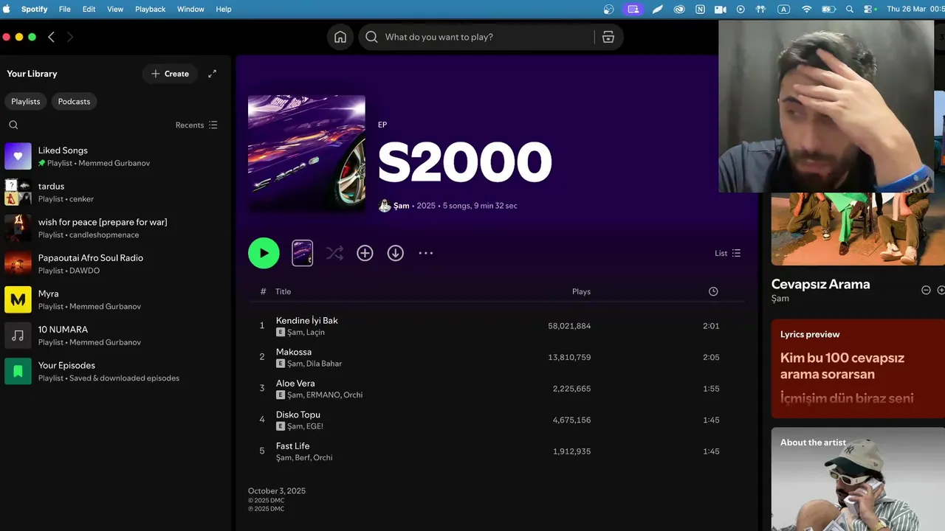Open the Recents sort dropdown in library
This screenshot has width=945, height=531.
tap(196, 125)
